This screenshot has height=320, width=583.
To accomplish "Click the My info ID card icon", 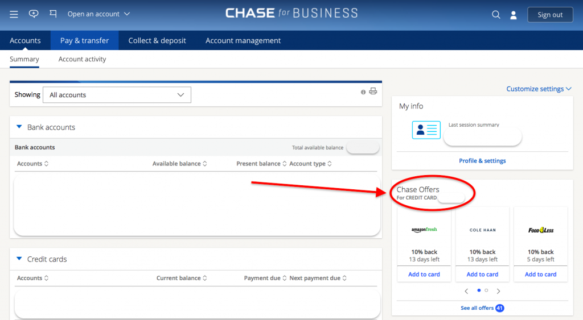I will pyautogui.click(x=426, y=130).
